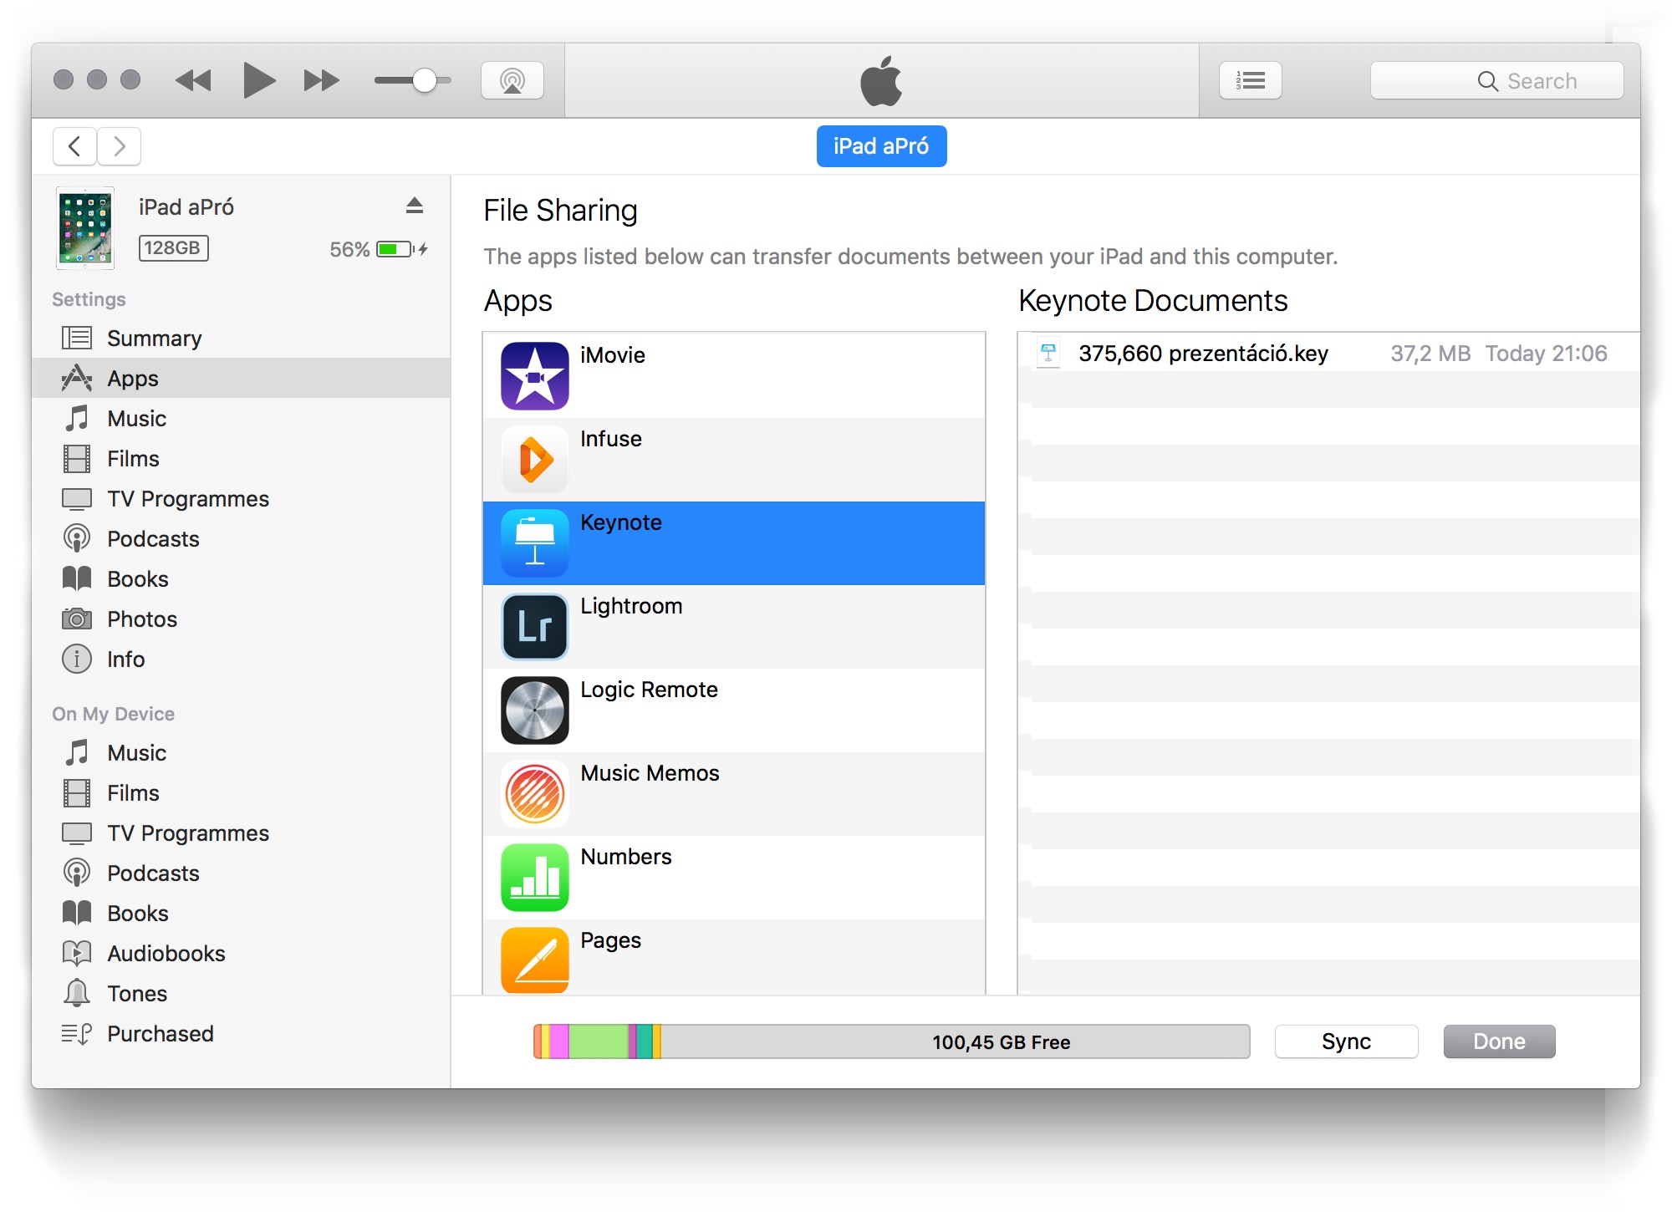Click the fast-forward button
The width and height of the screenshot is (1672, 1212).
coord(322,80)
